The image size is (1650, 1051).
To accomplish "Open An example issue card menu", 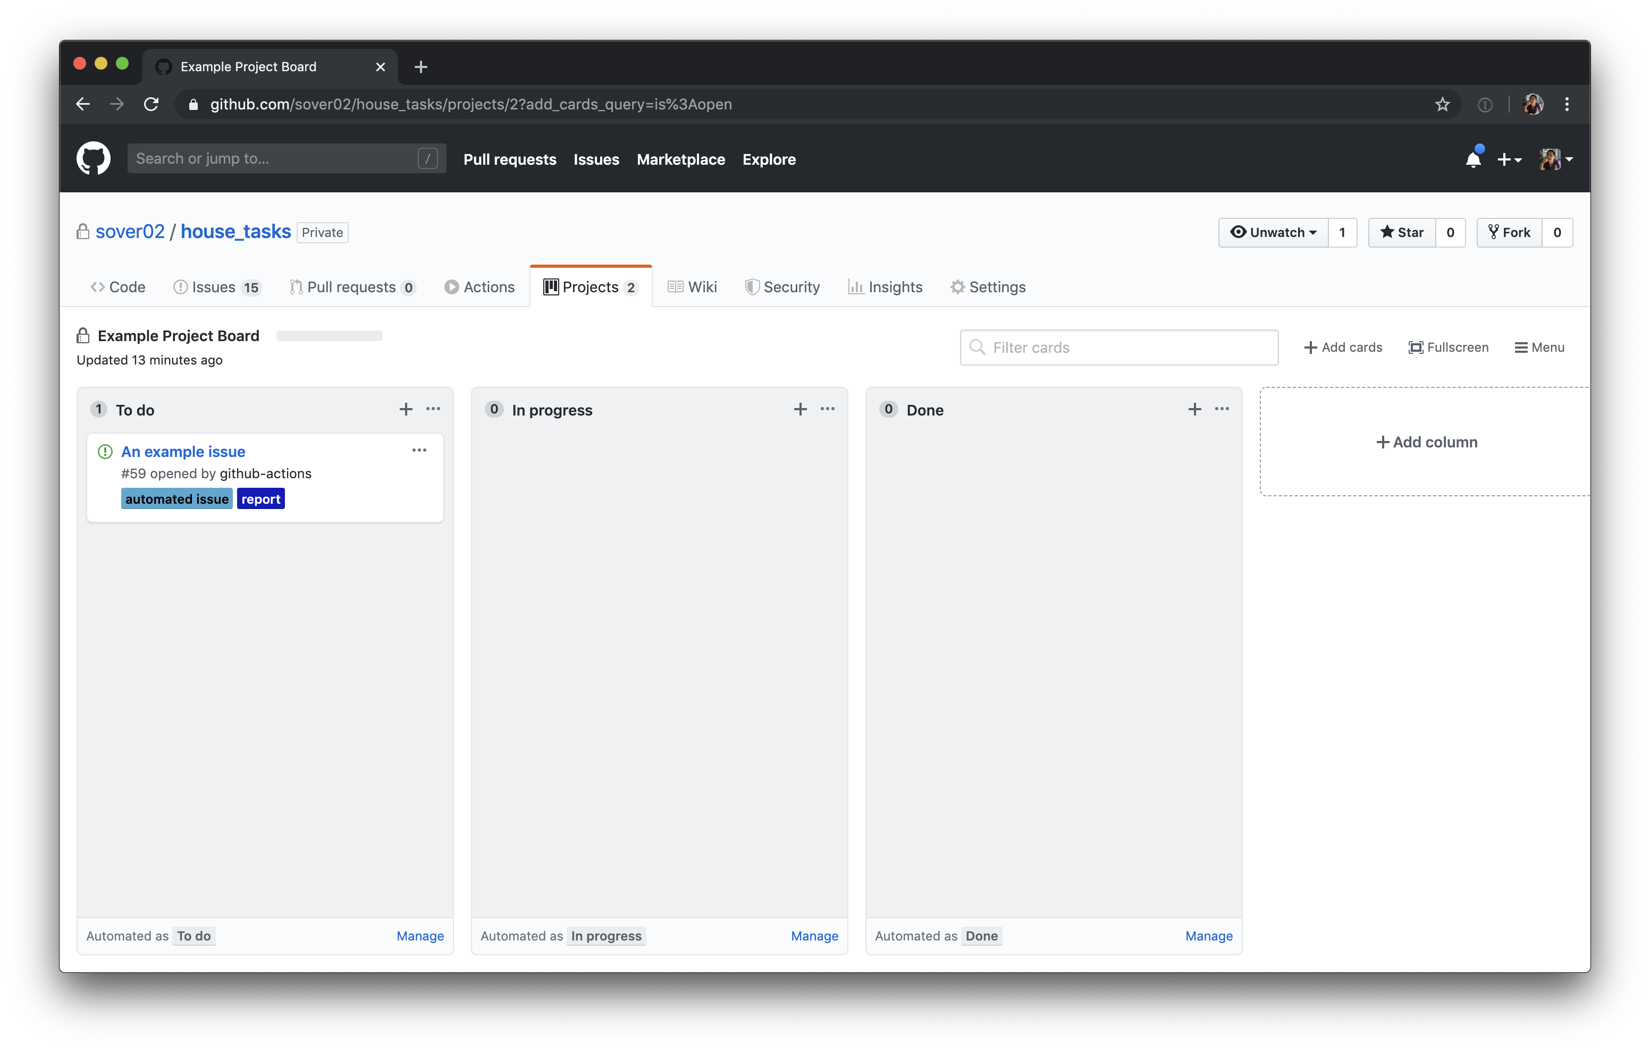I will 419,450.
